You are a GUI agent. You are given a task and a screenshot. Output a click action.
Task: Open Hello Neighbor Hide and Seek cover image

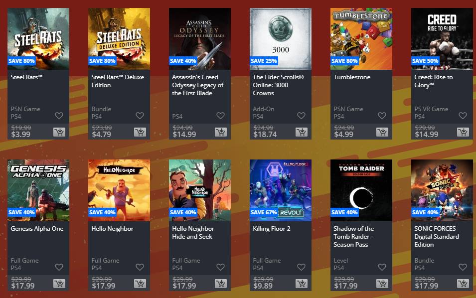200,190
